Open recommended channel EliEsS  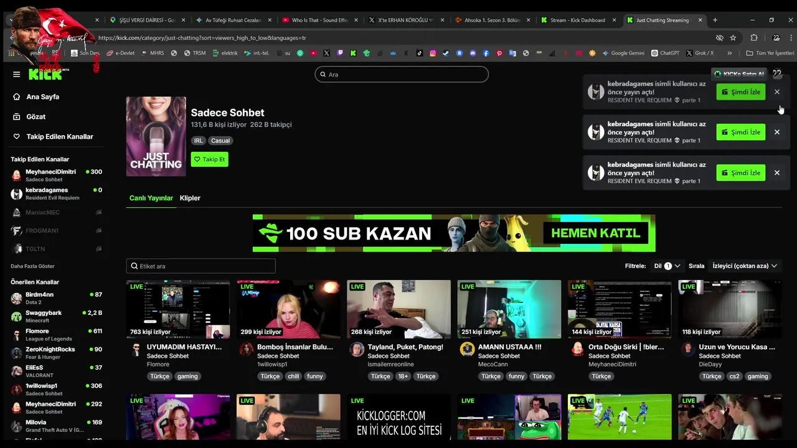click(x=56, y=371)
